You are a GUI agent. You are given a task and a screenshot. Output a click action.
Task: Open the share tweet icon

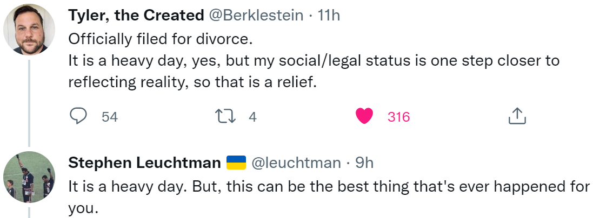pos(517,116)
